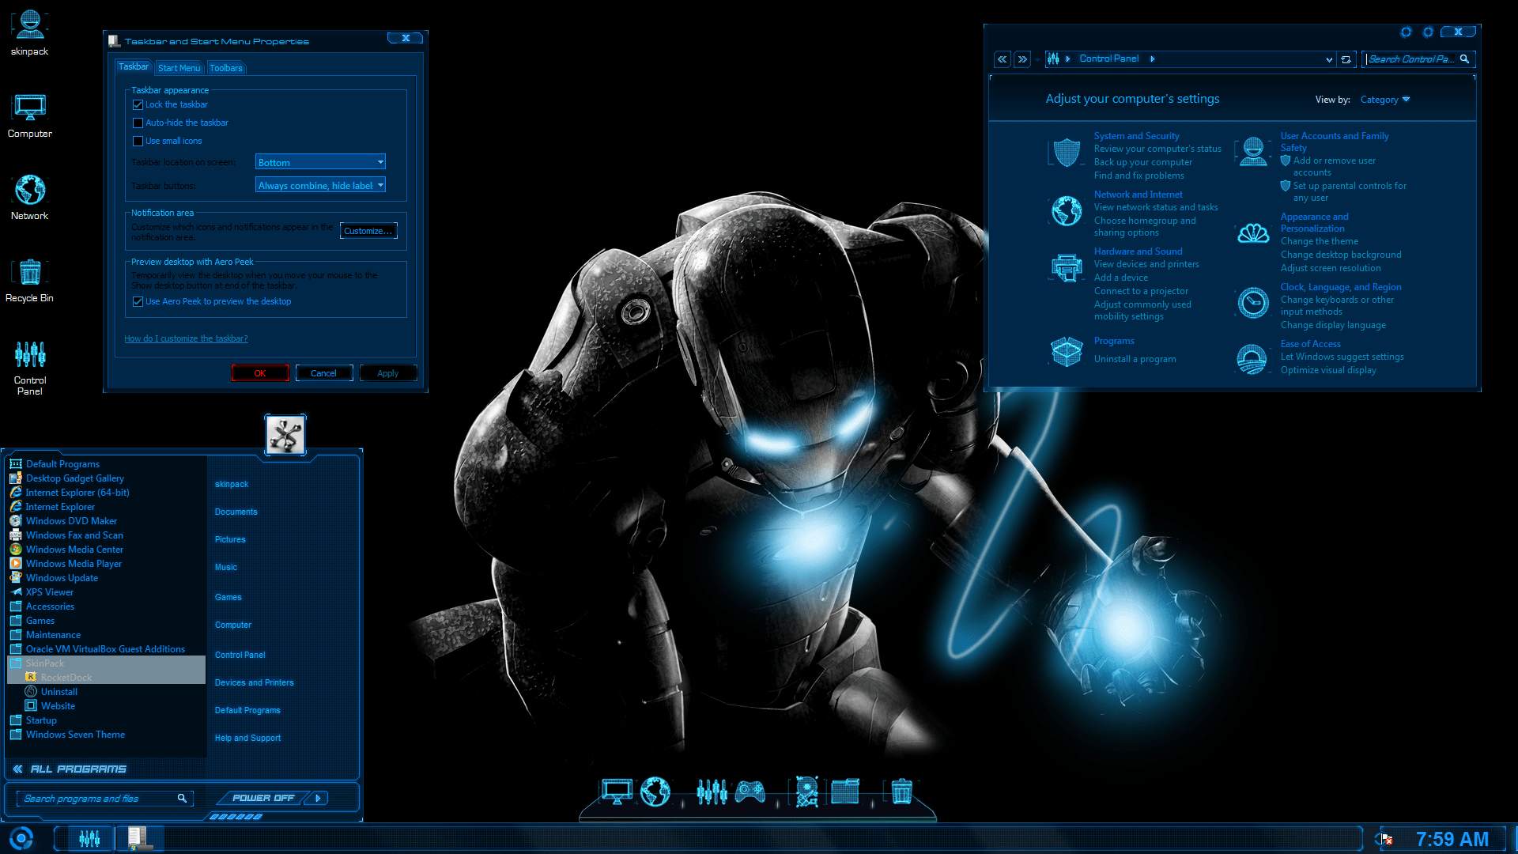Switch to the Start Menu tab
This screenshot has height=854, width=1518.
(x=179, y=68)
